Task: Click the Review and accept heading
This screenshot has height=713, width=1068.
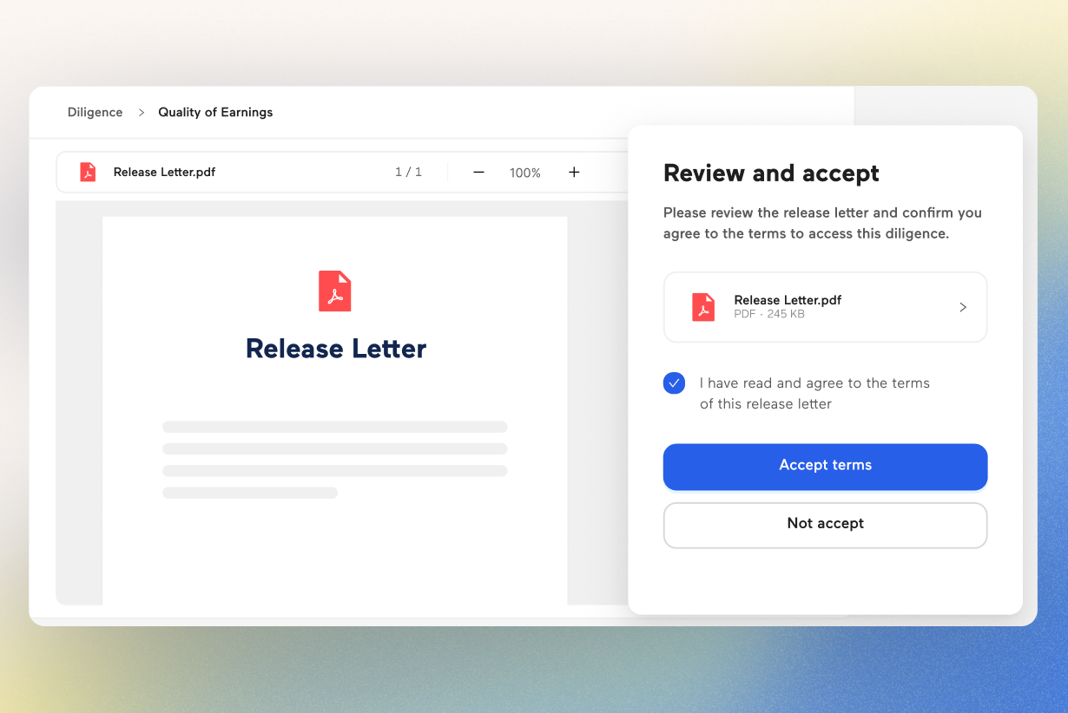Action: [x=771, y=173]
